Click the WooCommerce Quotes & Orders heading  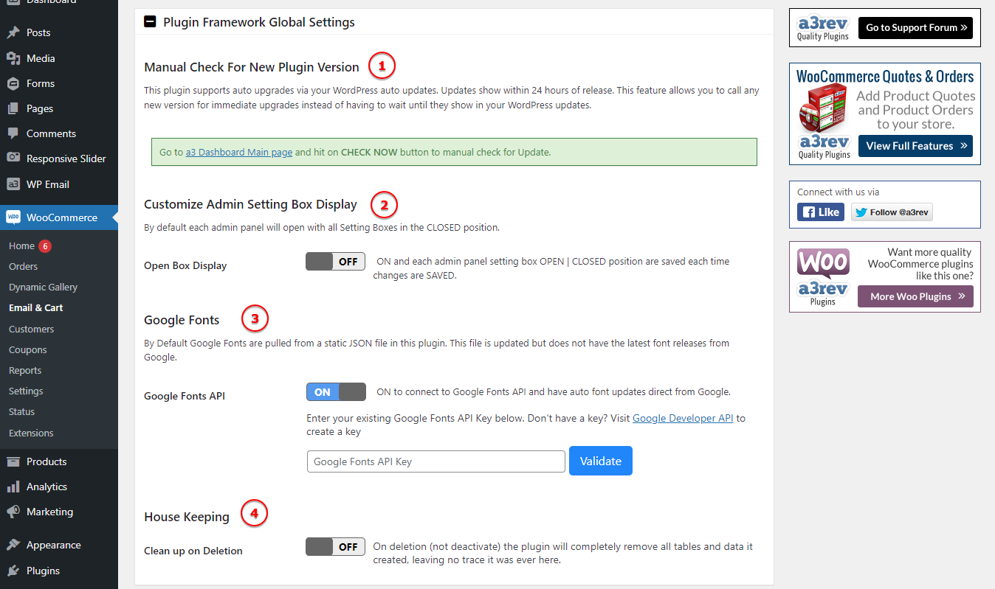pyautogui.click(x=885, y=76)
